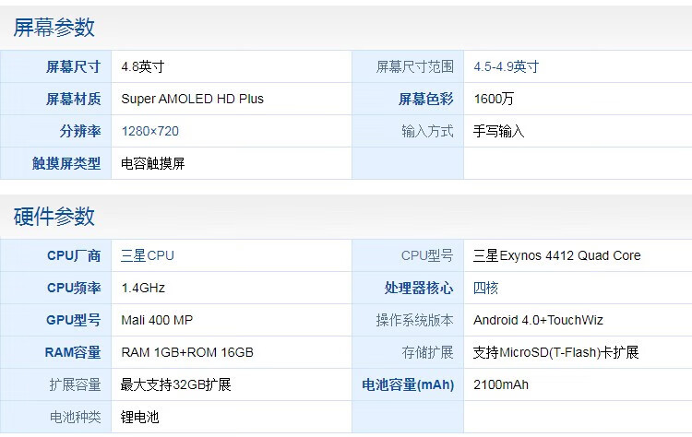
Task: Open the 1280×720 resolution link
Action: [x=149, y=131]
